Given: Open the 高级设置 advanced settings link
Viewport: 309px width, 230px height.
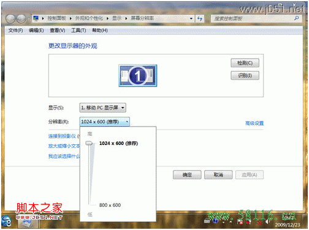Looking at the screenshot, I should [x=254, y=123].
